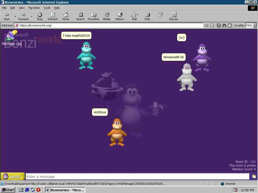Image resolution: width=258 pixels, height=193 pixels.
Task: Click the 'Member Count: 4' text
Action: coord(244,169)
